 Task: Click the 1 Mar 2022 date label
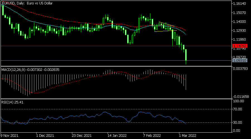point(187,136)
